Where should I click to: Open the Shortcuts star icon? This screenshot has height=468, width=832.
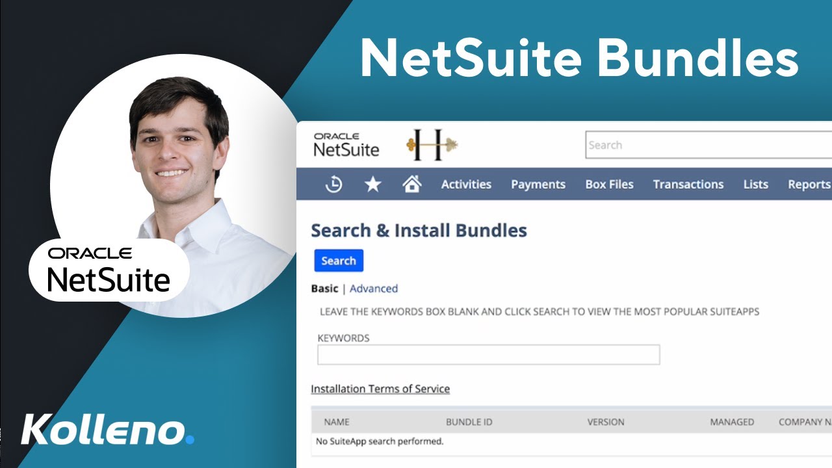pos(372,184)
